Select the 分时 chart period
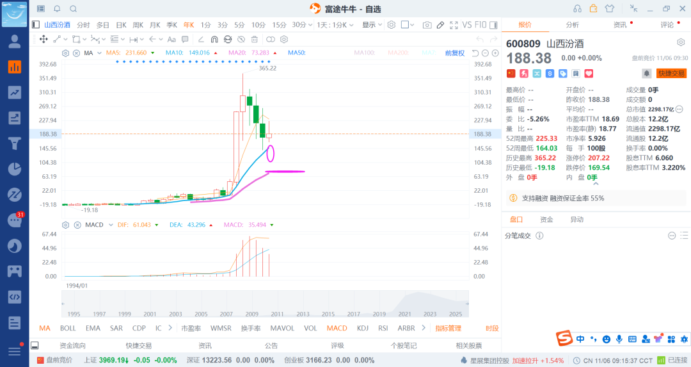The image size is (691, 367). click(x=83, y=25)
